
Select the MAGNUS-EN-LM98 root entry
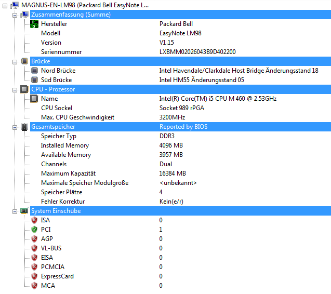pyautogui.click(x=85, y=5)
